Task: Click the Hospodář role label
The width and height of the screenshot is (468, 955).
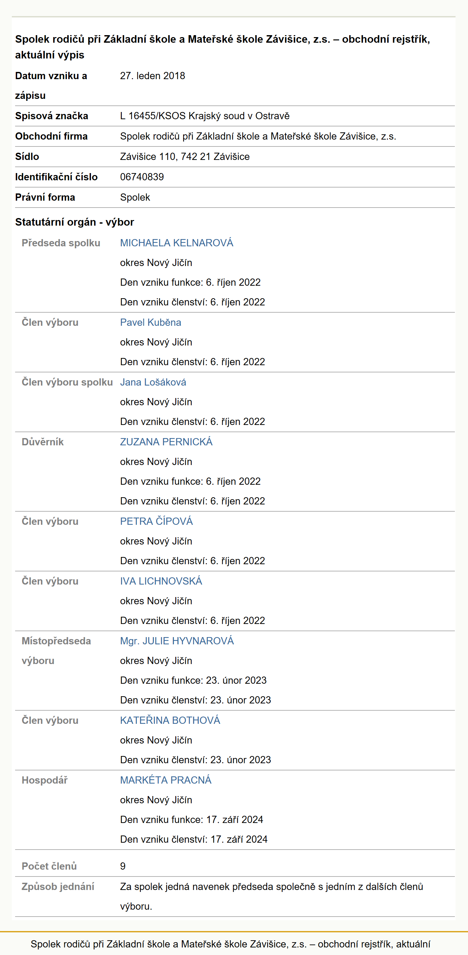Action: point(44,780)
